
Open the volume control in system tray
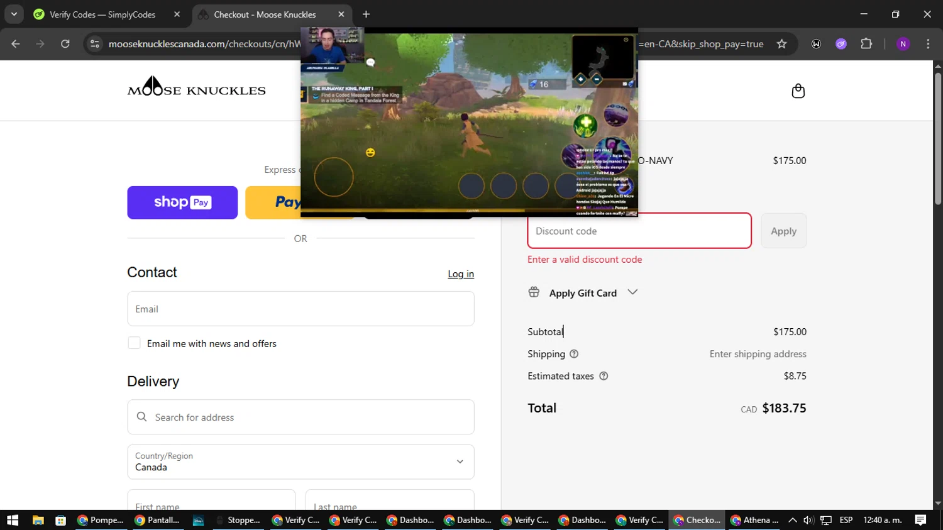click(x=808, y=520)
